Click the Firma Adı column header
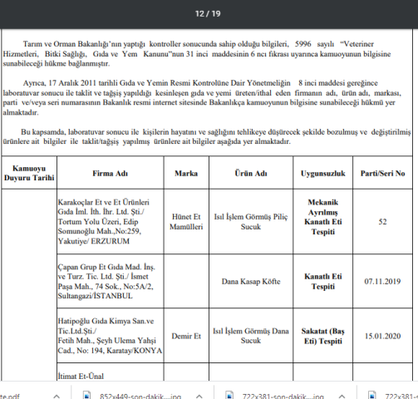This screenshot has height=399, width=418. click(x=111, y=173)
